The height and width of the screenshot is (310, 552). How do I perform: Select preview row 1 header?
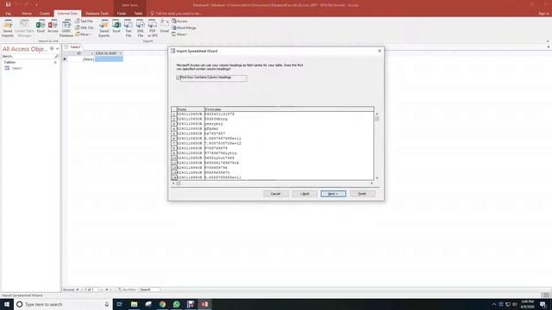174,115
